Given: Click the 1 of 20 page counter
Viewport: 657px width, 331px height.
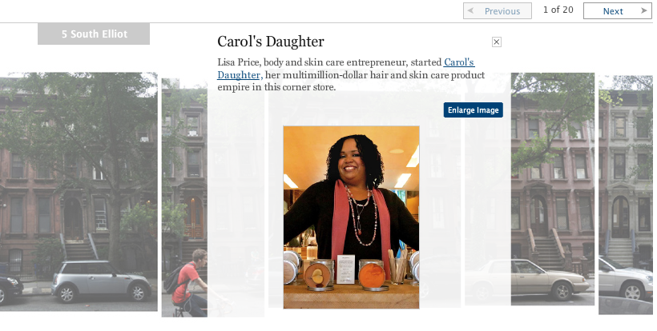Looking at the screenshot, I should 558,10.
